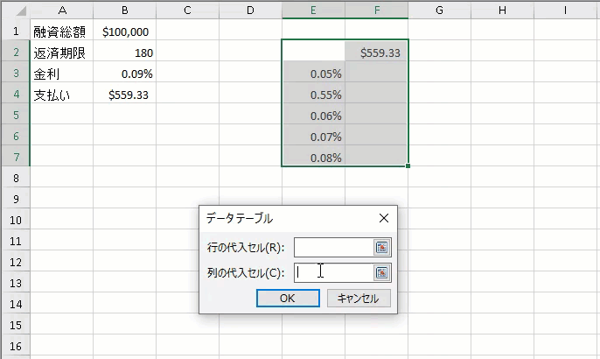Viewport: 600px width, 359px height.
Task: Select cell B3 containing 0.09% interest
Action: [x=125, y=74]
